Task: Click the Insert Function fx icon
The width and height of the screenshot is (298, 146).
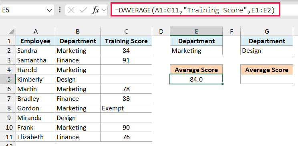Action: (95, 10)
